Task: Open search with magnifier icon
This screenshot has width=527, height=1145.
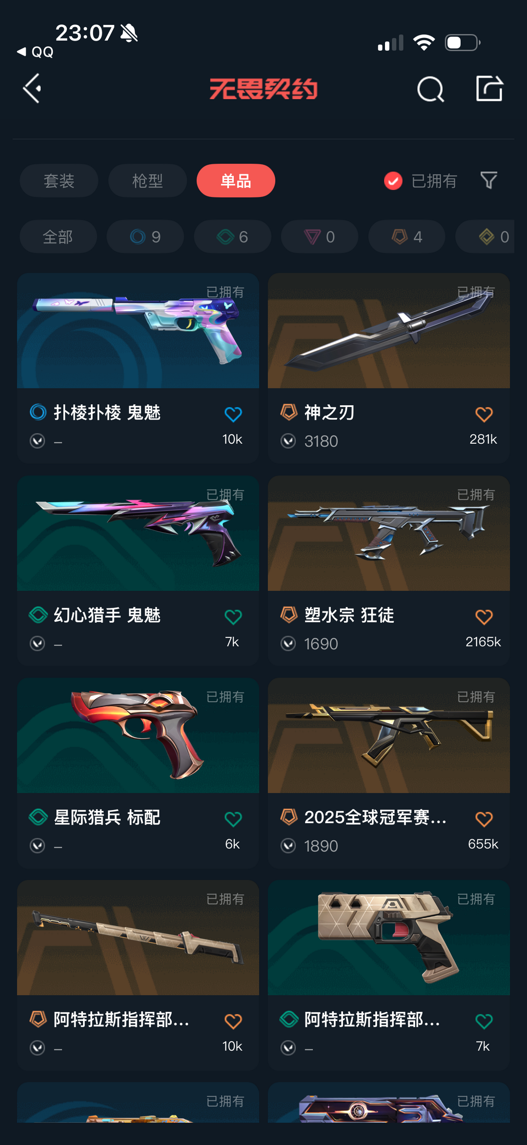Action: tap(430, 89)
